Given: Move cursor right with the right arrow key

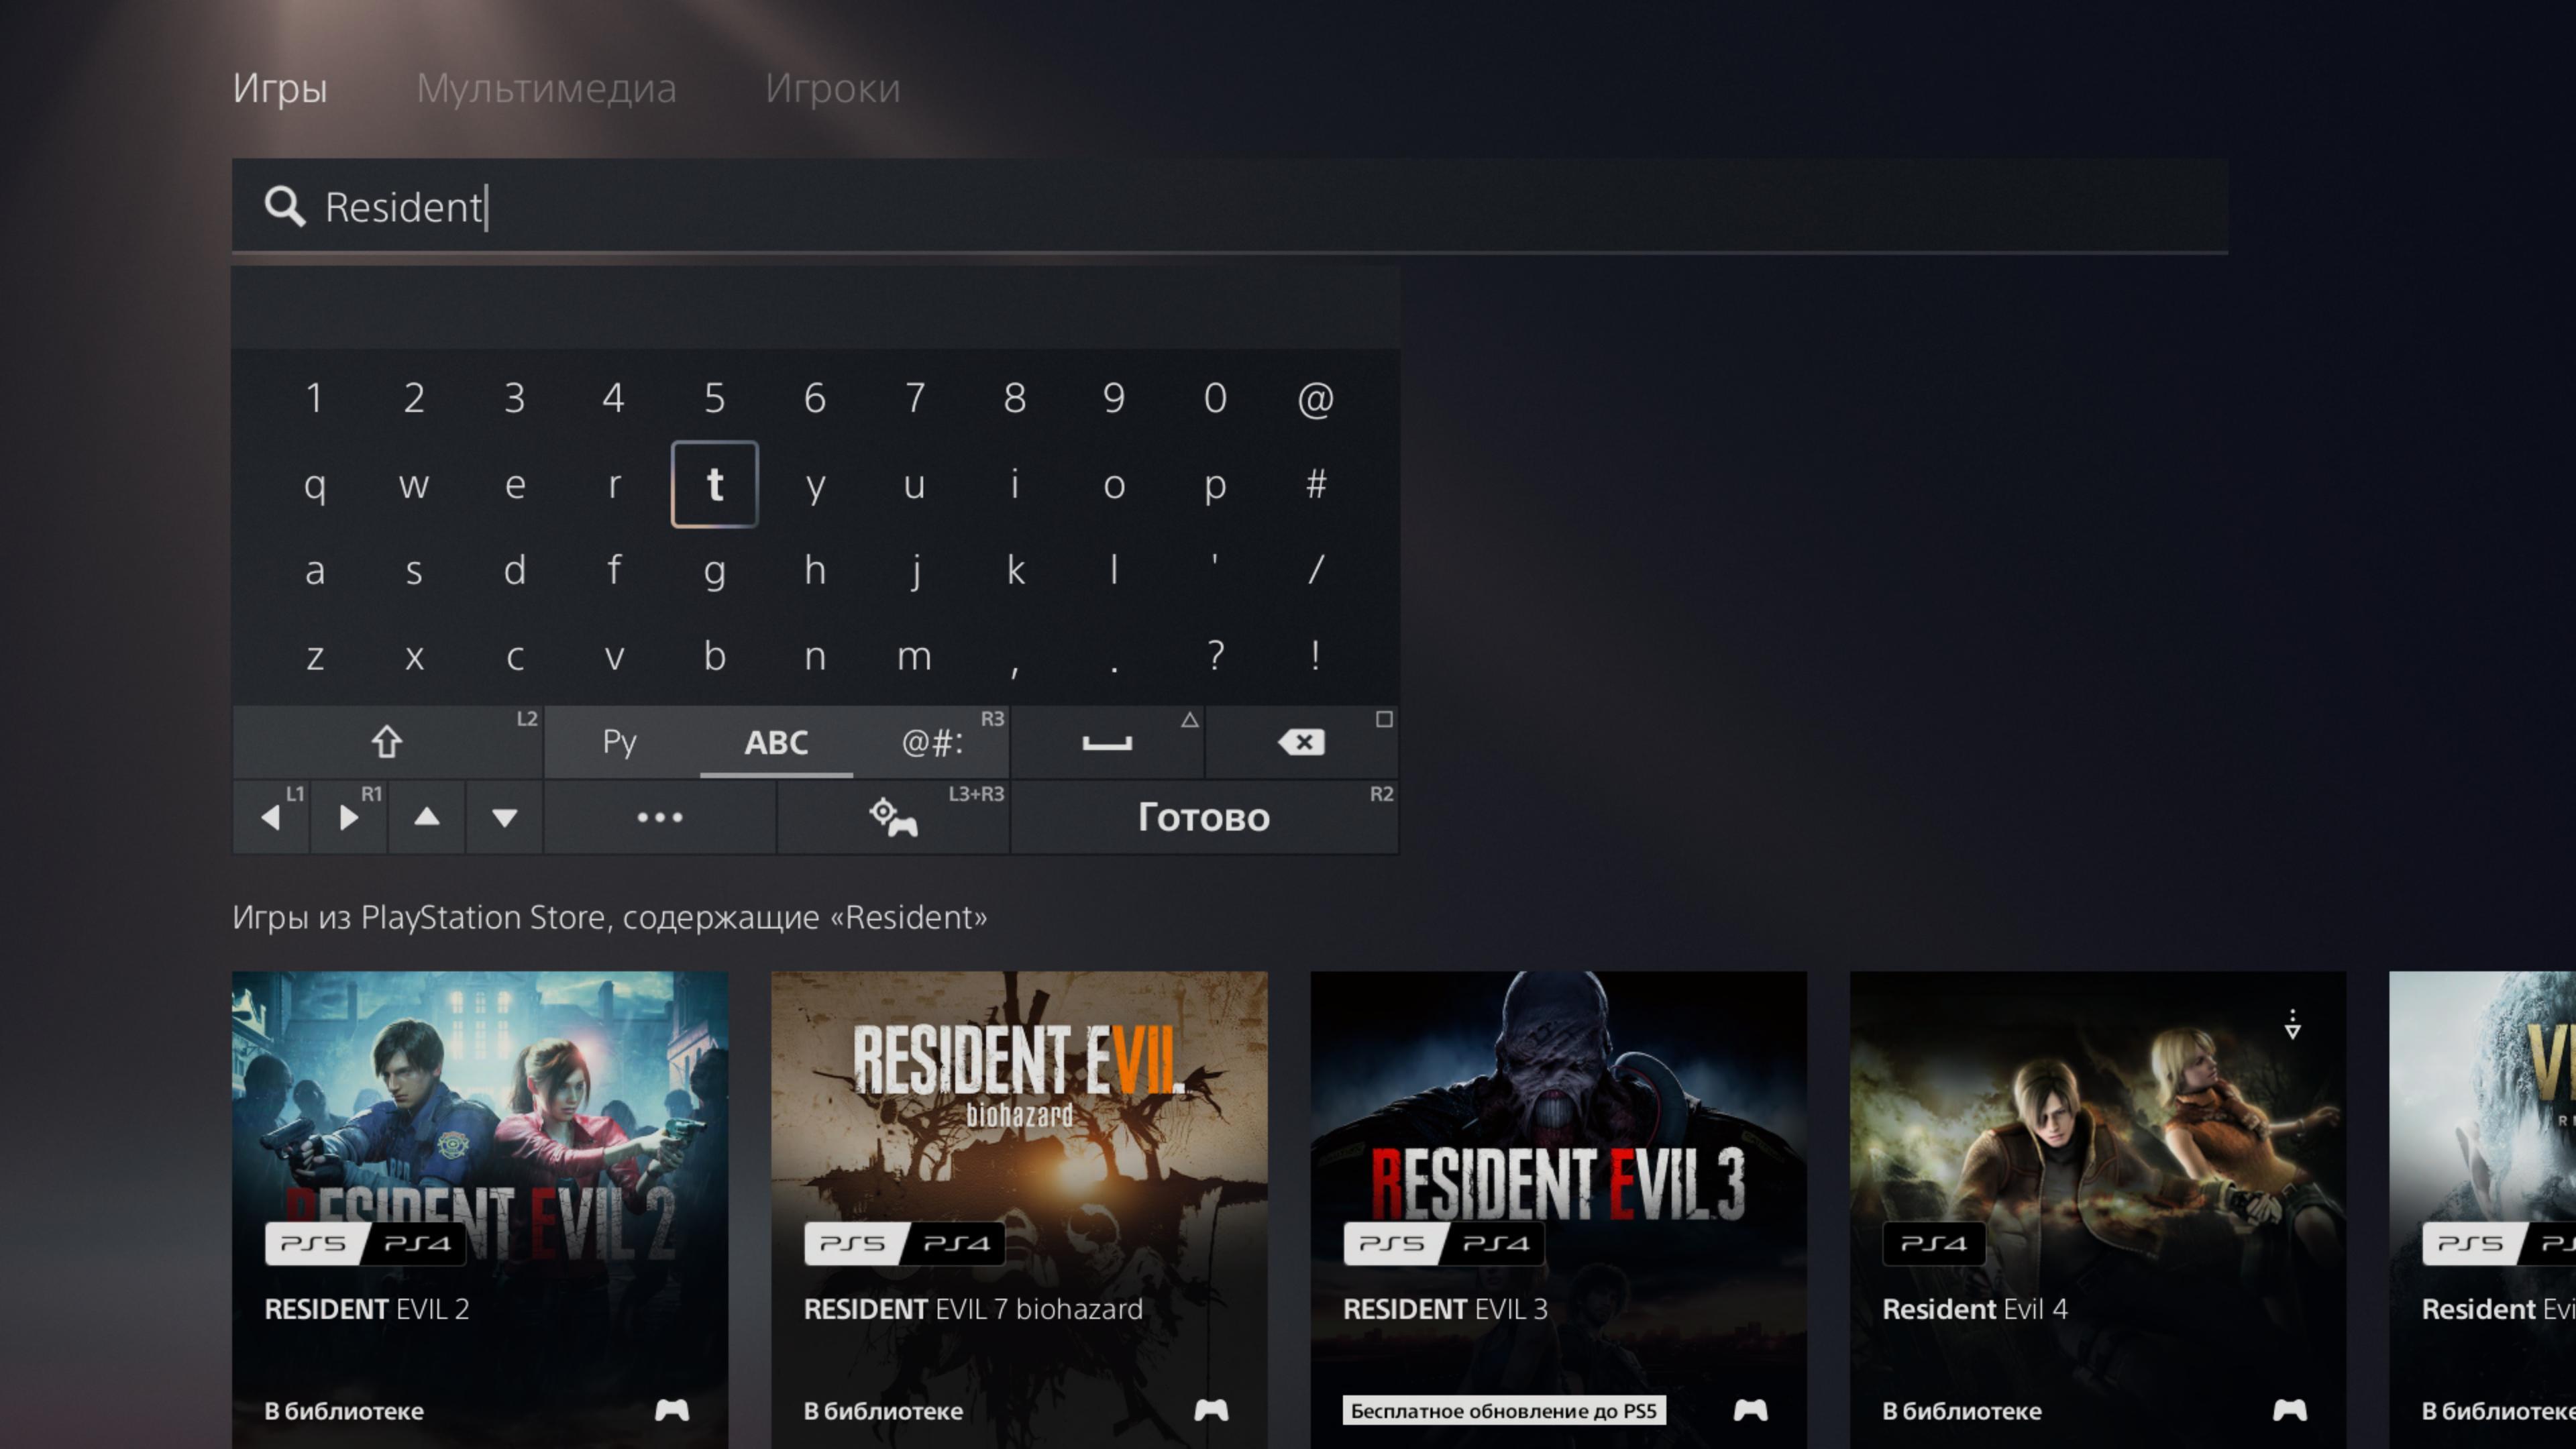Looking at the screenshot, I should [x=348, y=817].
